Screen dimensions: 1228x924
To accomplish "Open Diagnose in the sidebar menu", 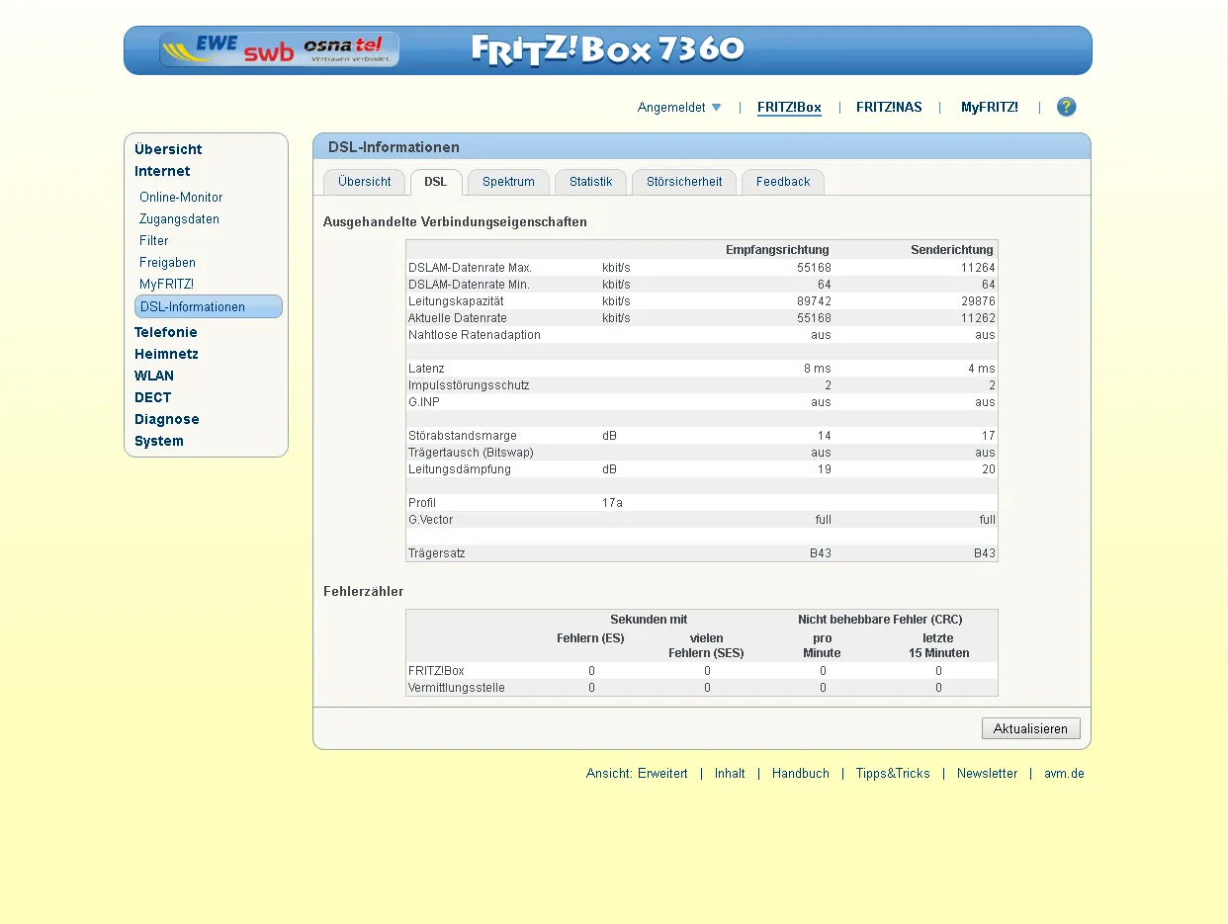I will coord(167,419).
